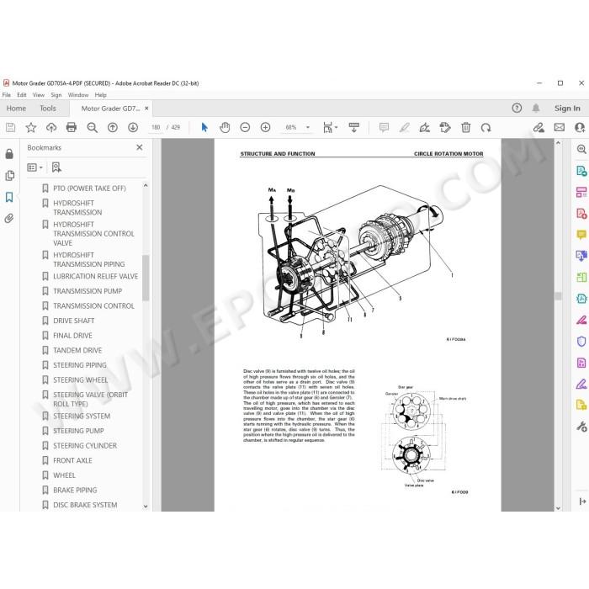The height and width of the screenshot is (589, 589).
Task: Close the Motor Grader document tab
Action: point(146,109)
